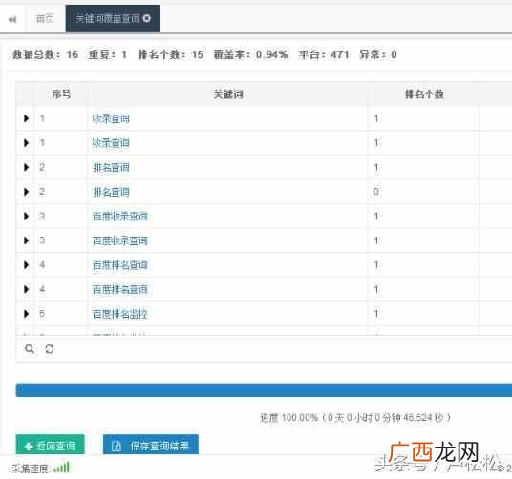Click the 覆盖率: 0.94% statistic
512x479 pixels.
pyautogui.click(x=251, y=54)
